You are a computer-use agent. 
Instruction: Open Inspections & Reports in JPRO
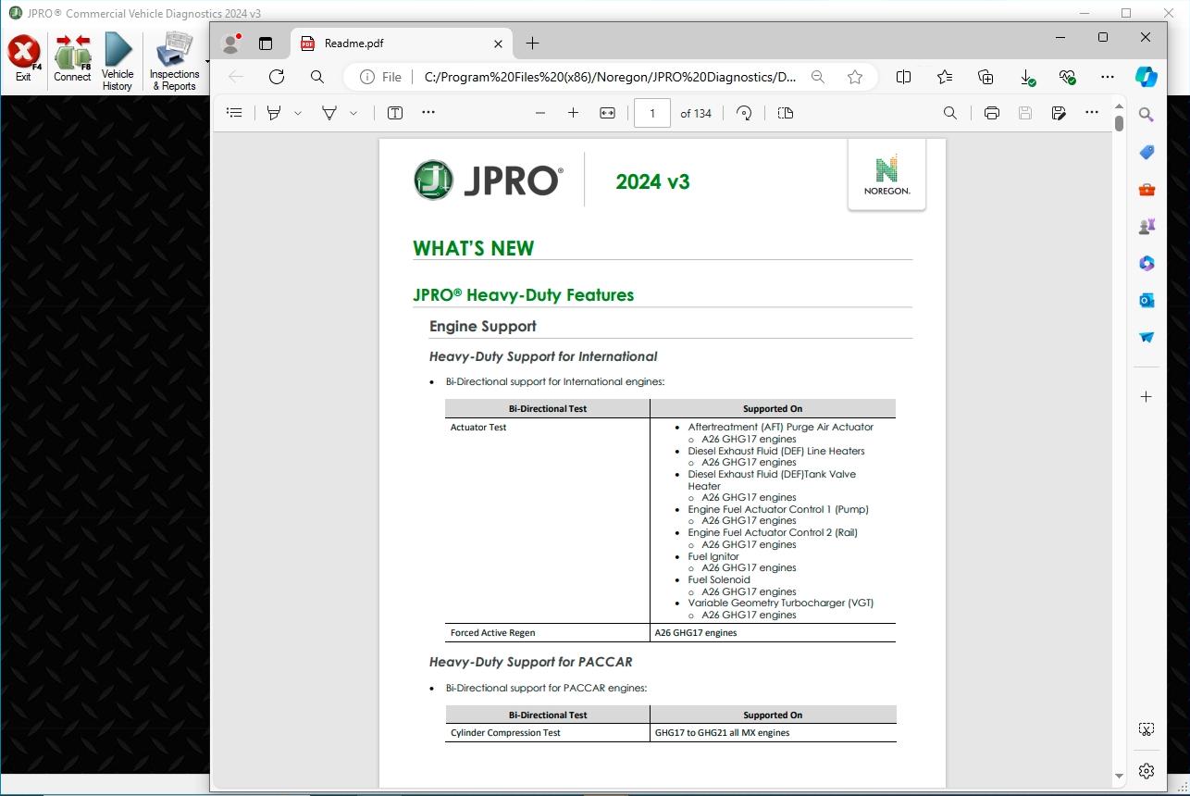pyautogui.click(x=175, y=57)
